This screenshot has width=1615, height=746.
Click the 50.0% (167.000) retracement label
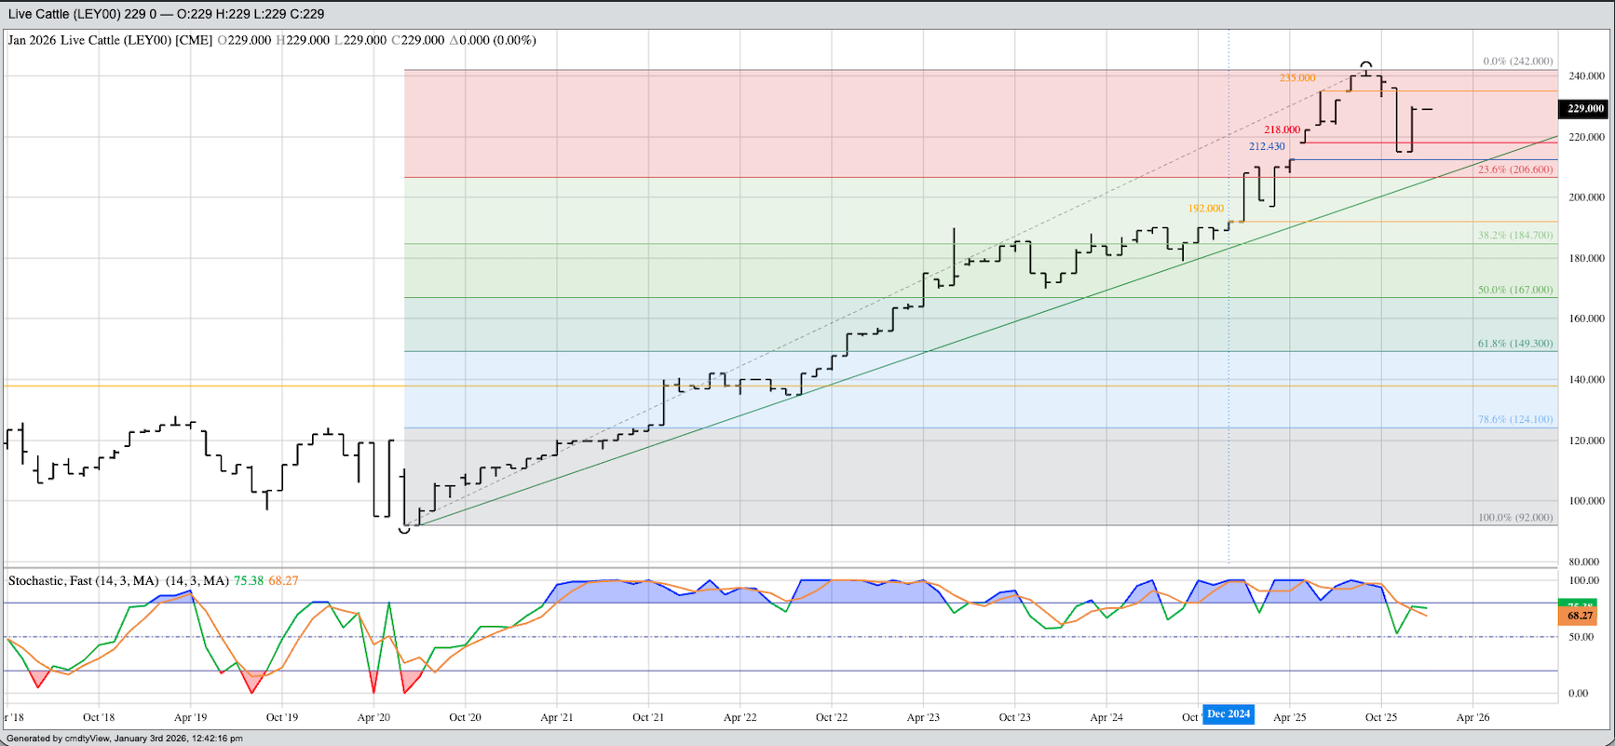pyautogui.click(x=1514, y=290)
